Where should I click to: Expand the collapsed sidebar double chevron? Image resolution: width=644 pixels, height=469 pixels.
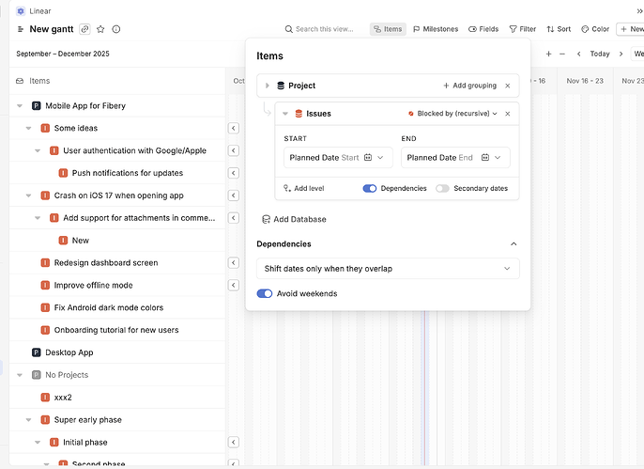point(639,11)
